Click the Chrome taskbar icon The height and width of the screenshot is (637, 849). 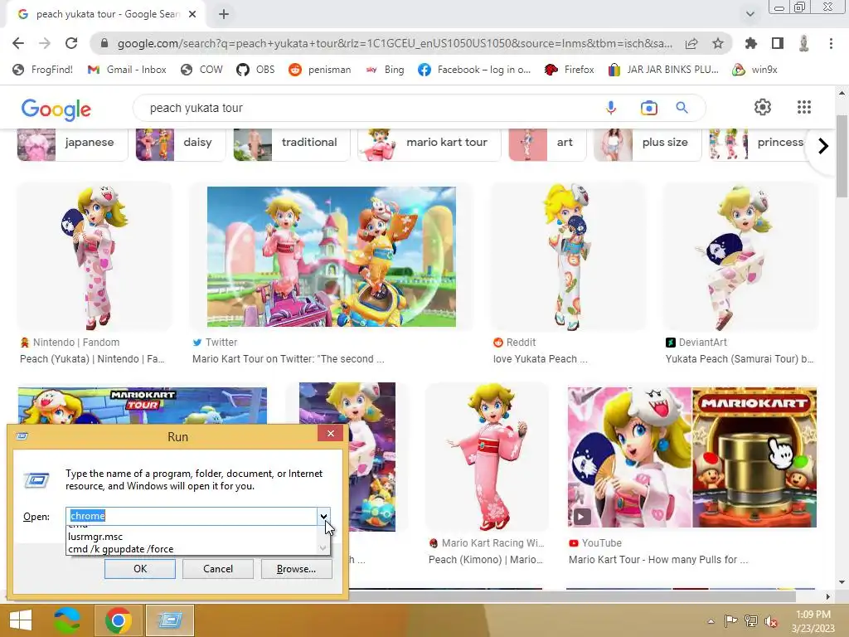(118, 620)
